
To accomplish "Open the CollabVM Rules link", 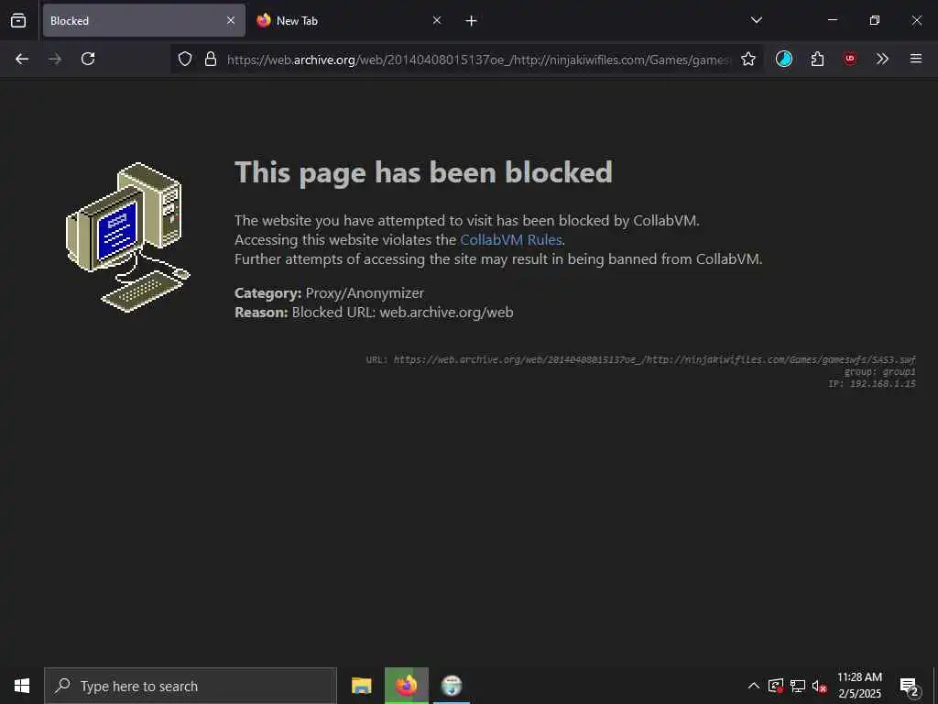I will 511,239.
